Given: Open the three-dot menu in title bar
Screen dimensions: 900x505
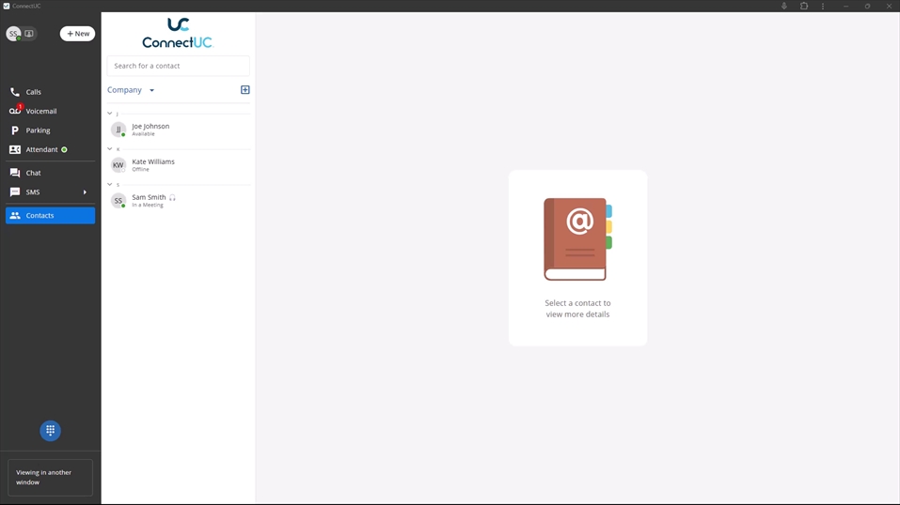Looking at the screenshot, I should (x=823, y=7).
